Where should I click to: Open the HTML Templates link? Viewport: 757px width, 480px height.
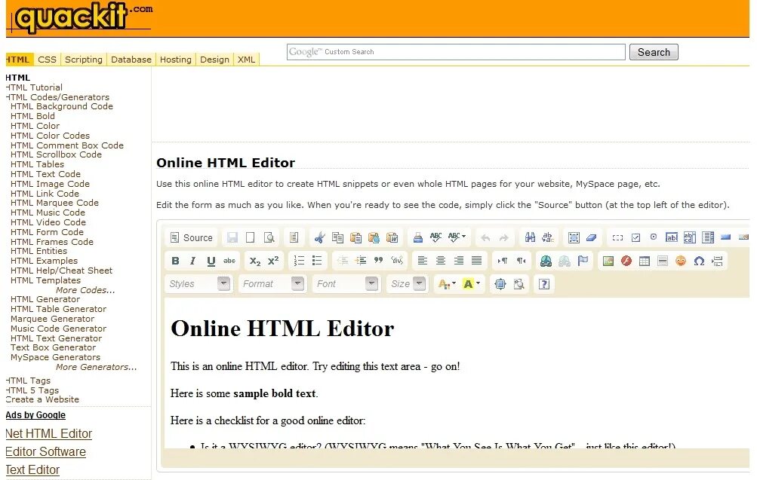pyautogui.click(x=45, y=280)
